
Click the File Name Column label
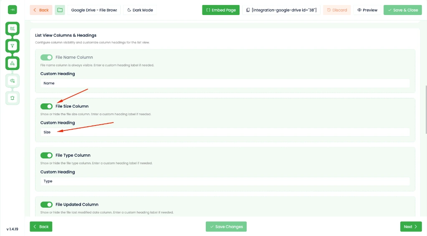tap(74, 58)
